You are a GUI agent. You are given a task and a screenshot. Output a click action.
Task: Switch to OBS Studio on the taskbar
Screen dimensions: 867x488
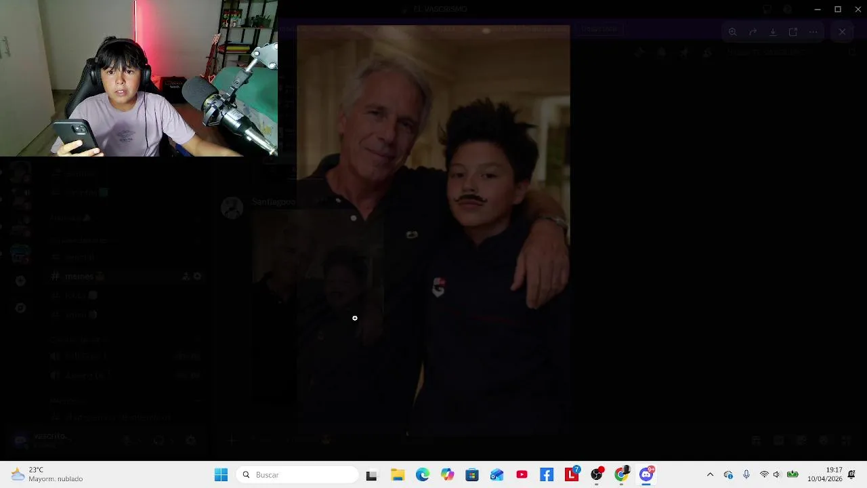[x=597, y=475]
